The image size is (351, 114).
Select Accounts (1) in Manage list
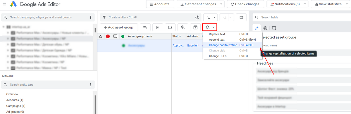tap(15, 100)
